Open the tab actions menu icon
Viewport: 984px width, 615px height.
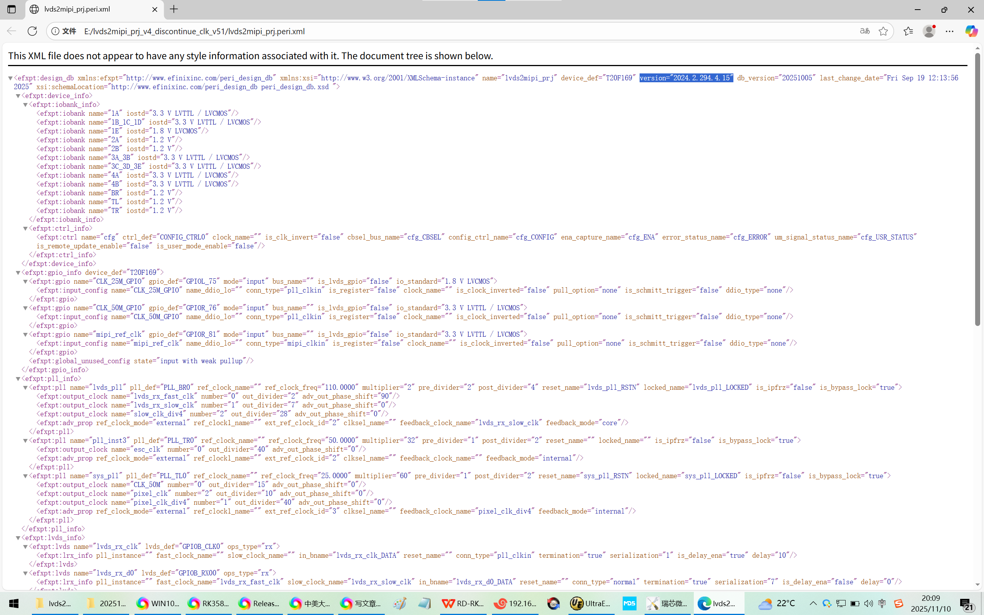(x=12, y=9)
